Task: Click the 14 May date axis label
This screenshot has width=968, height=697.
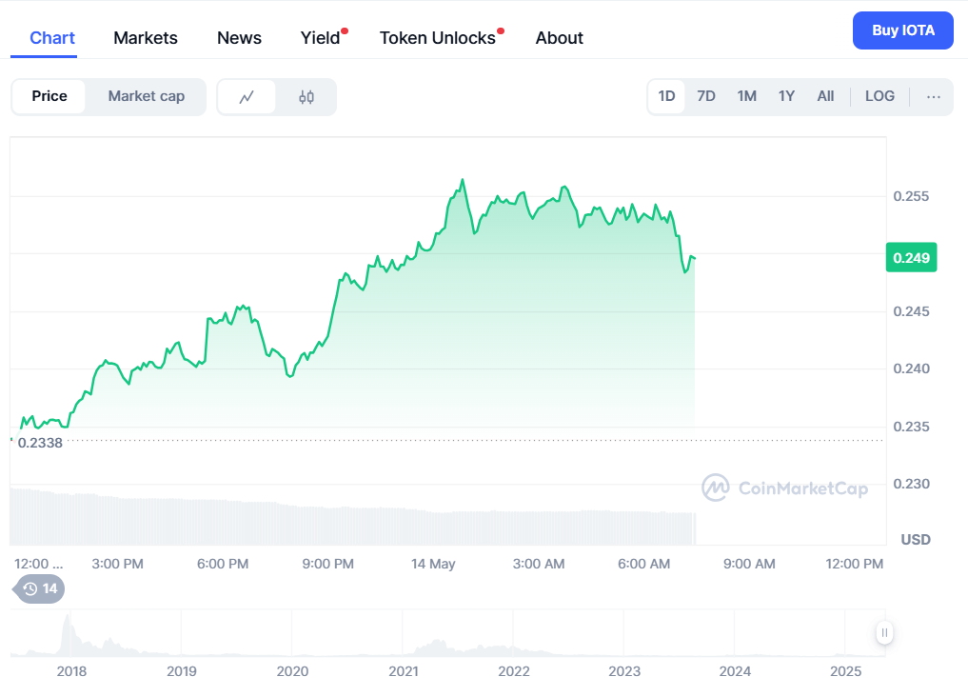Action: pyautogui.click(x=433, y=564)
